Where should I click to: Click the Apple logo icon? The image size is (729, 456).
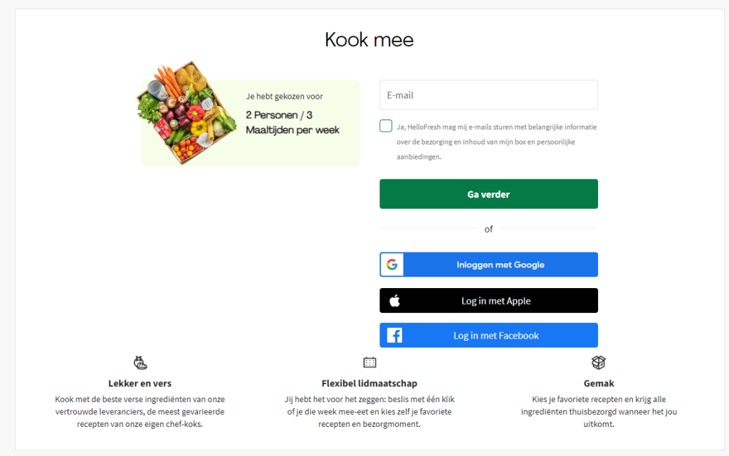tap(394, 301)
